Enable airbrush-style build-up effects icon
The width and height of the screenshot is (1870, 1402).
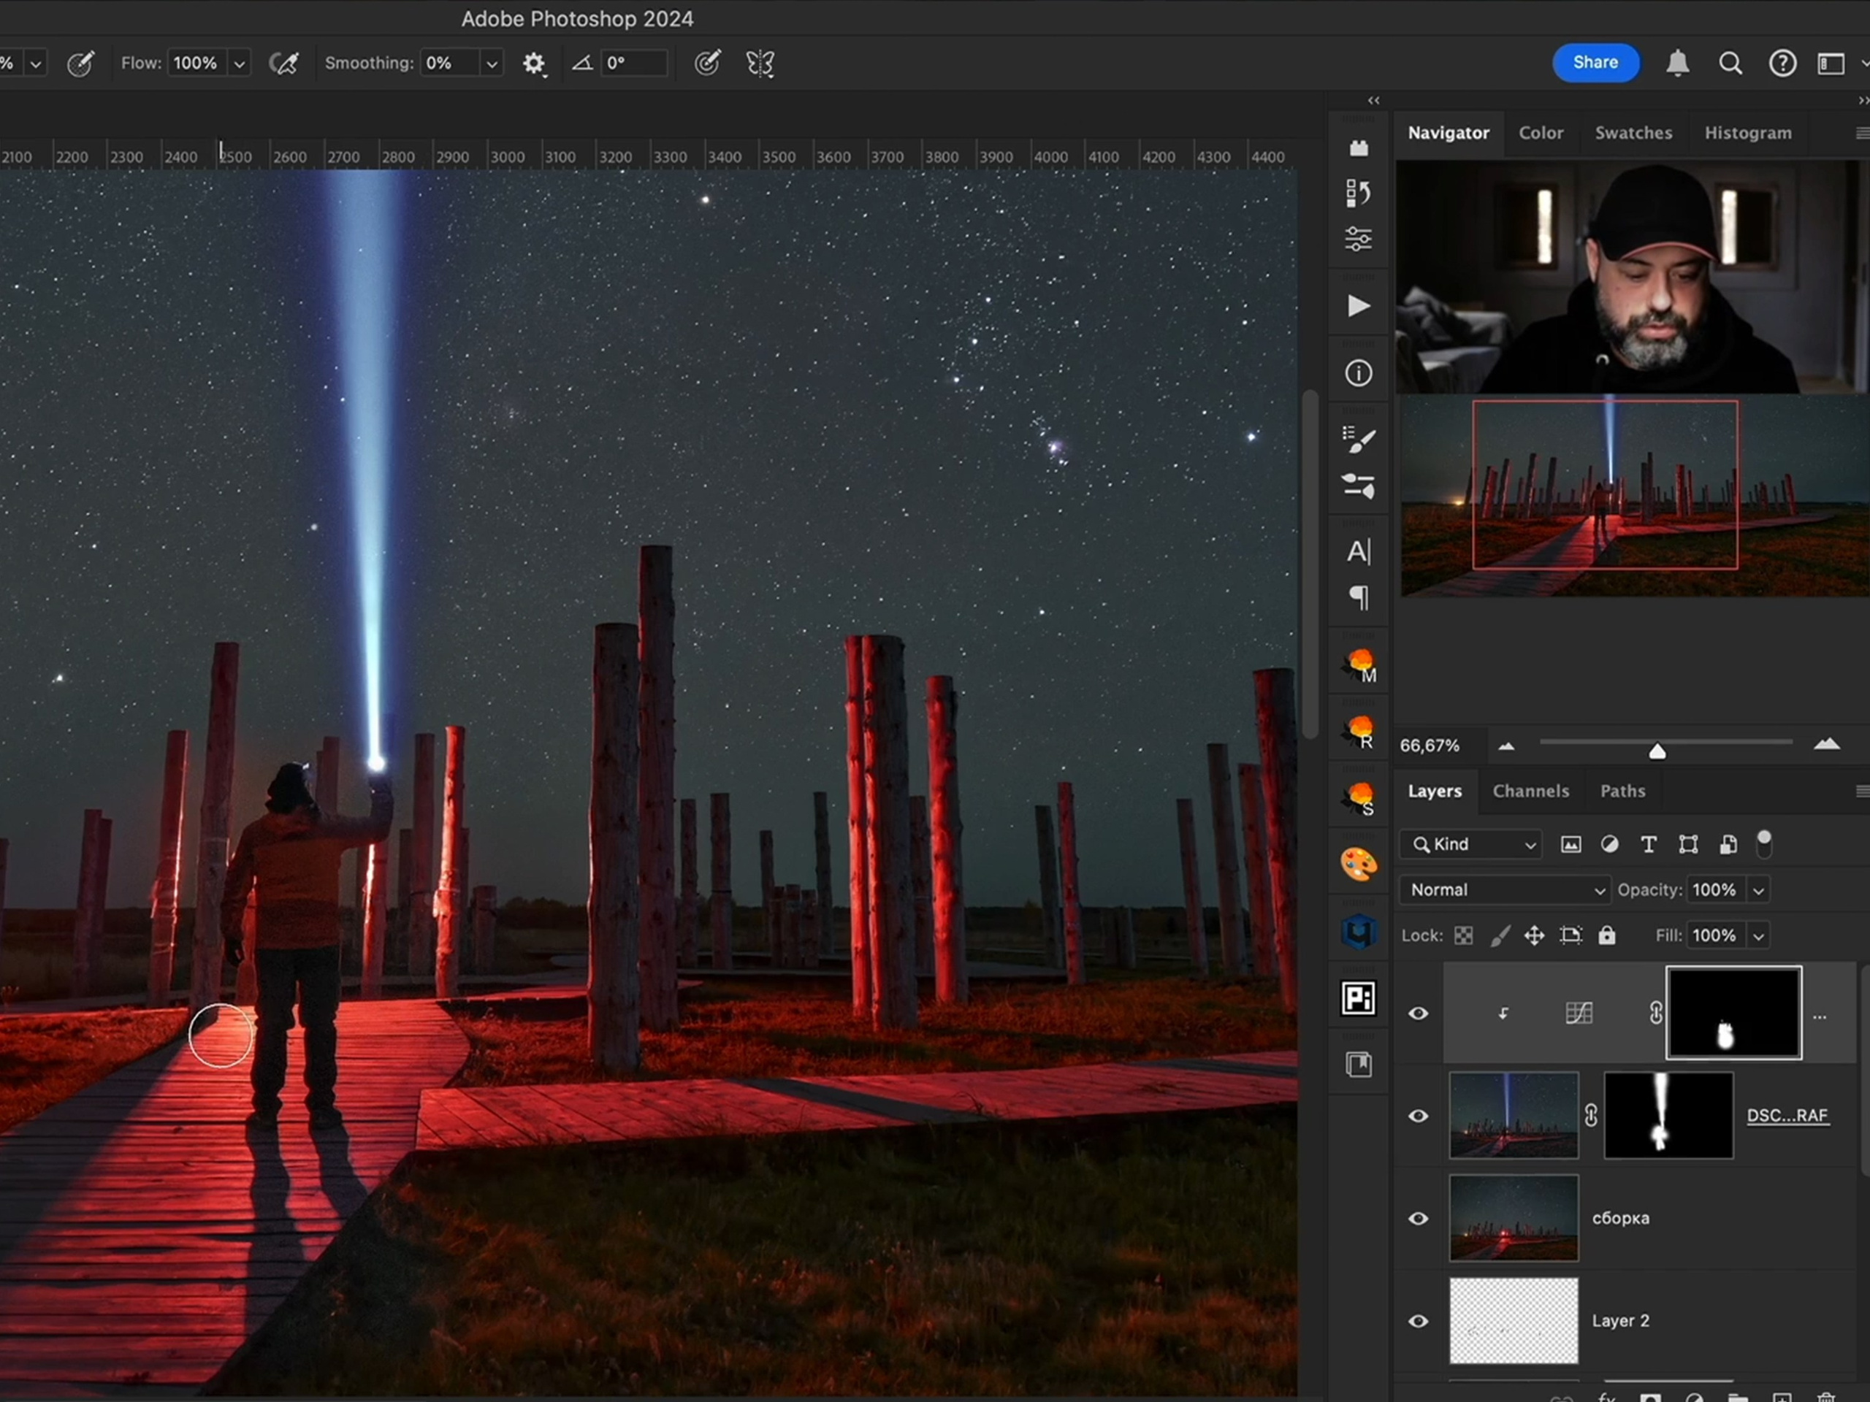[283, 64]
